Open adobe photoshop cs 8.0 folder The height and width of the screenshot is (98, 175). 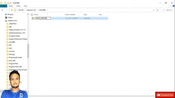tap(17, 33)
